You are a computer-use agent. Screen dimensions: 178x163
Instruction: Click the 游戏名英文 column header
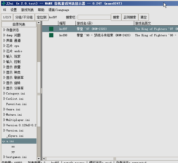pos(156,23)
